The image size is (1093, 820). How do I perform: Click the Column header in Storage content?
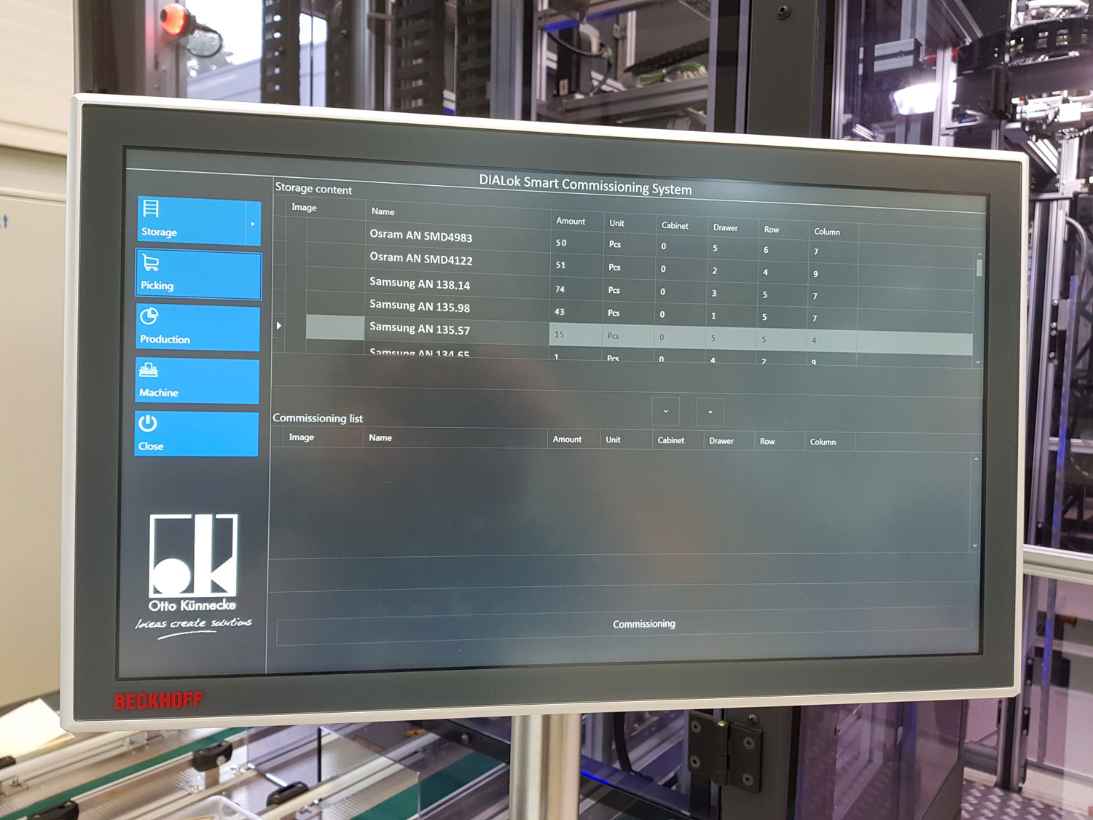coord(827,232)
